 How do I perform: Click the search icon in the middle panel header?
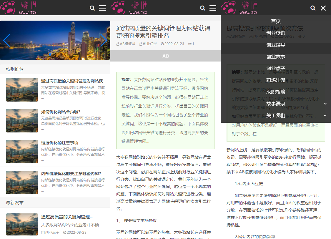tap(202, 8)
